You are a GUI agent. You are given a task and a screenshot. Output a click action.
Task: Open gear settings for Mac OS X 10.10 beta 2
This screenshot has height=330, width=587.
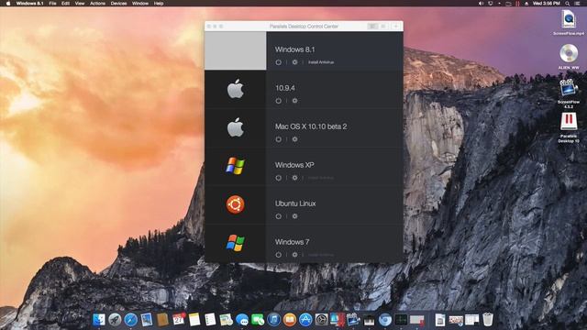point(295,139)
